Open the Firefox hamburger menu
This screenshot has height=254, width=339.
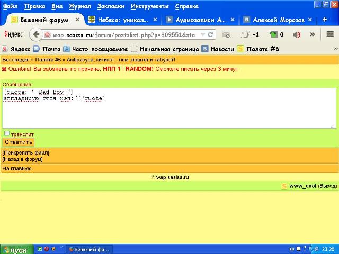[x=330, y=34]
